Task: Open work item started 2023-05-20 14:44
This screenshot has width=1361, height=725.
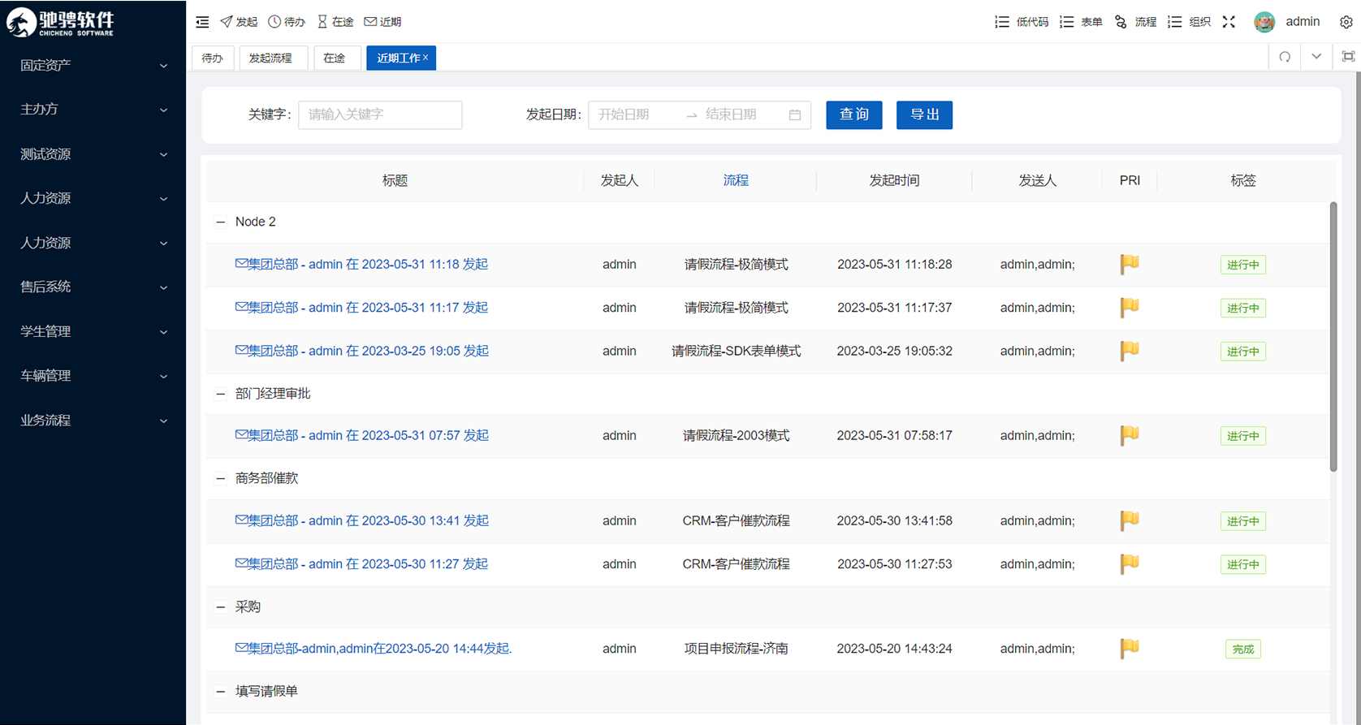Action: coord(374,649)
